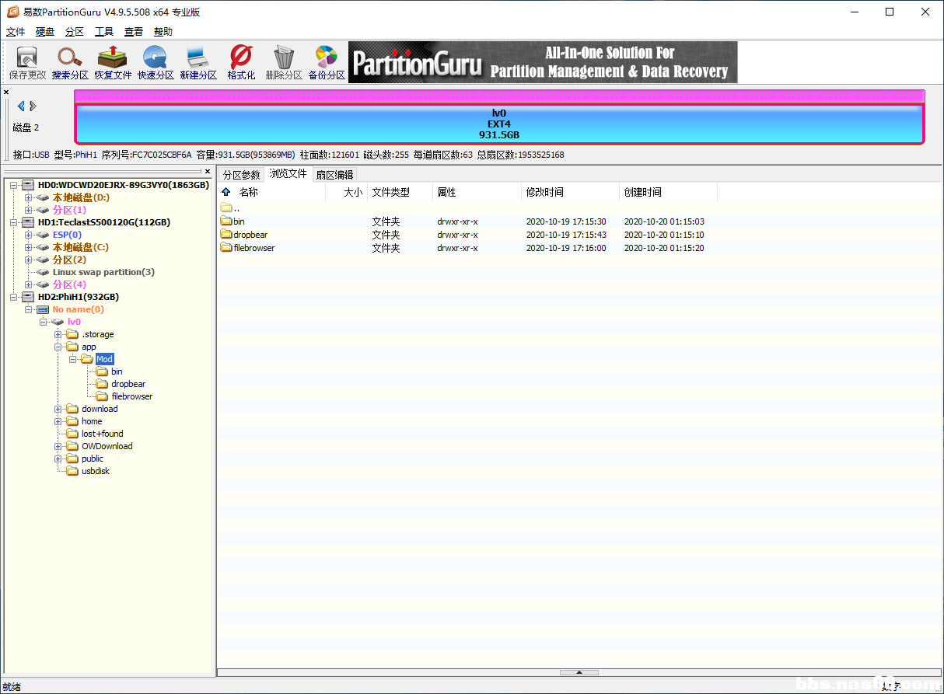The image size is (944, 694).
Task: Click the 搜索分区 search partition icon
Action: point(70,62)
